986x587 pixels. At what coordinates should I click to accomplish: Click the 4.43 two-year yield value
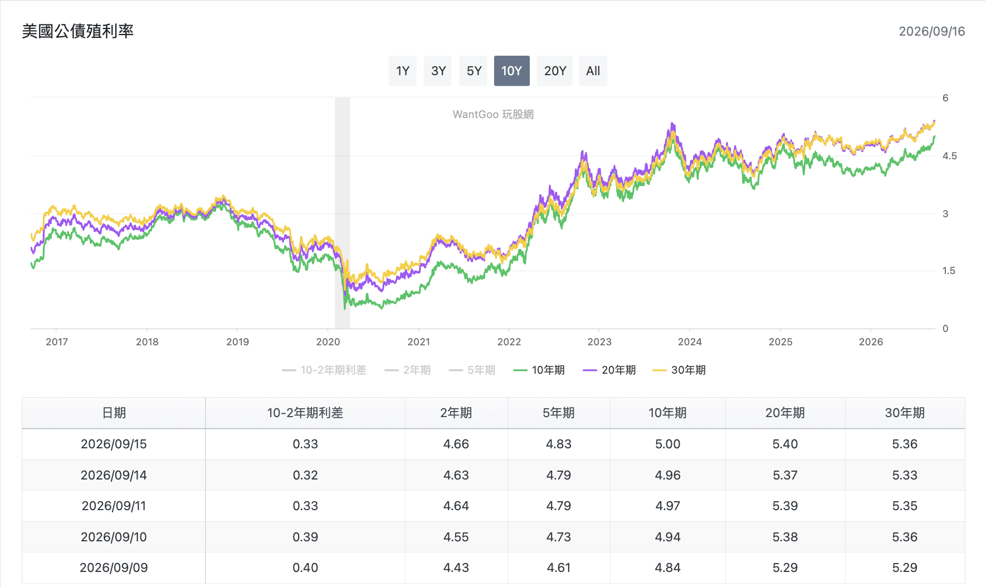click(x=456, y=568)
